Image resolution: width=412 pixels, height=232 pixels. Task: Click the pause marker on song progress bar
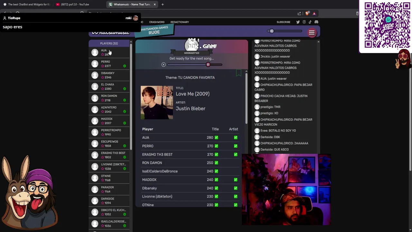click(x=208, y=65)
